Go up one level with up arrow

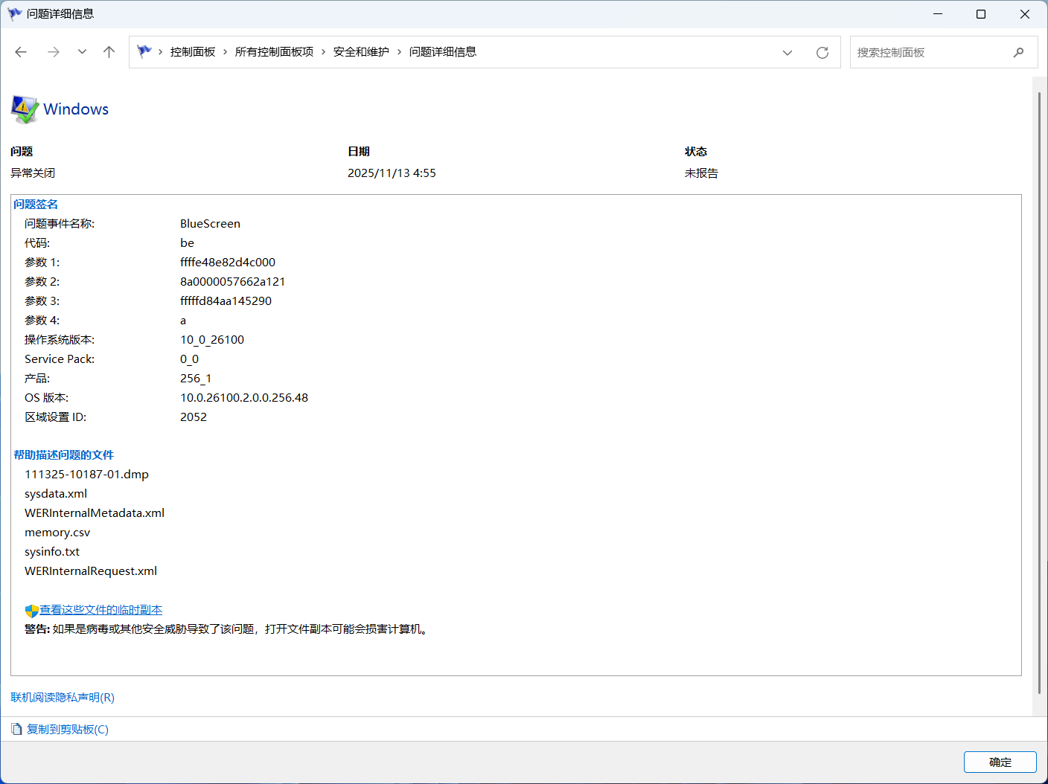pyautogui.click(x=109, y=52)
